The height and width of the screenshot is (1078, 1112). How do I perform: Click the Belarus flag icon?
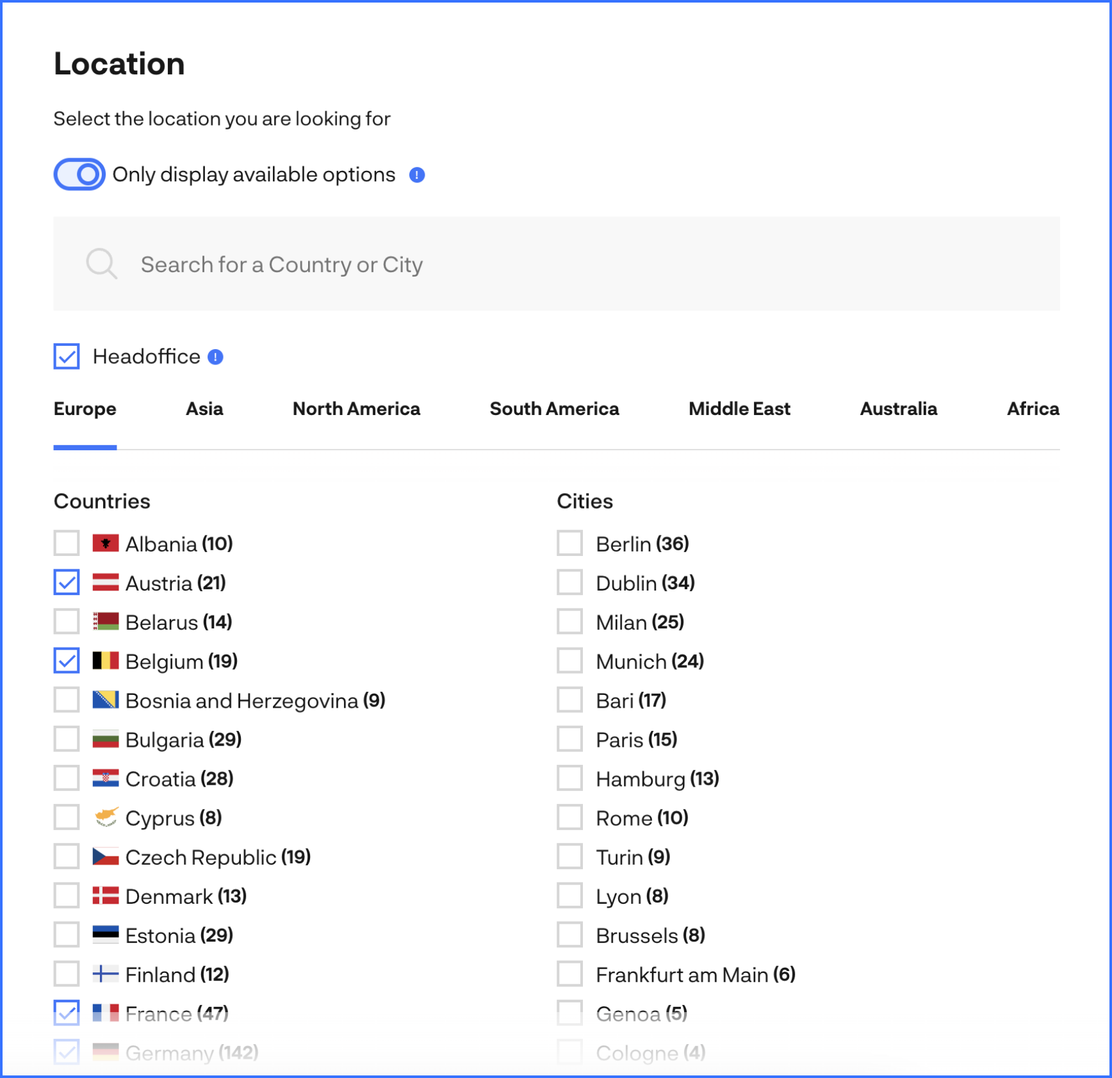pyautogui.click(x=106, y=622)
